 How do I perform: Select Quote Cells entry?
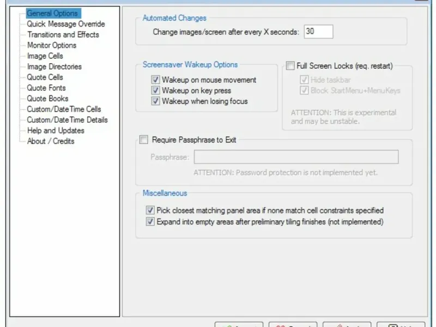[x=45, y=77]
